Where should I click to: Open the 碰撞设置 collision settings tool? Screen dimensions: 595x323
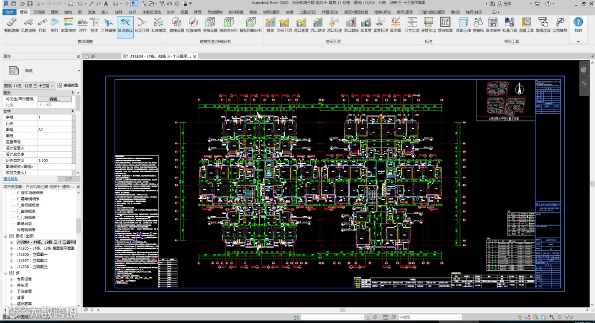click(176, 25)
